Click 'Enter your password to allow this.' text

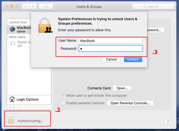[x=85, y=30]
